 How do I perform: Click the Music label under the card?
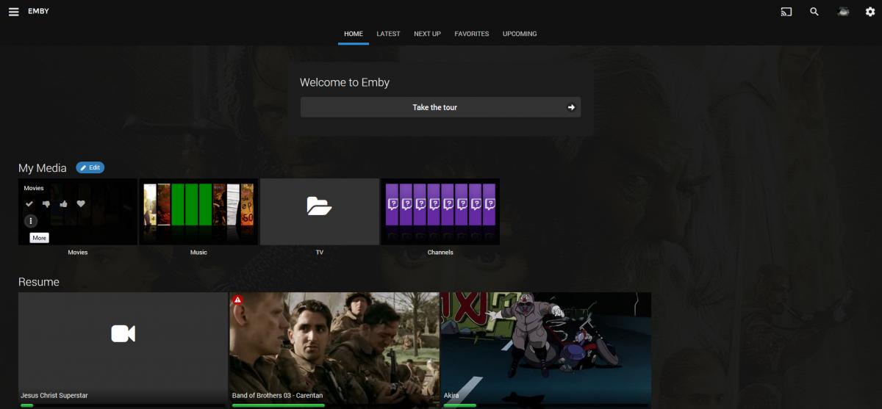(198, 253)
